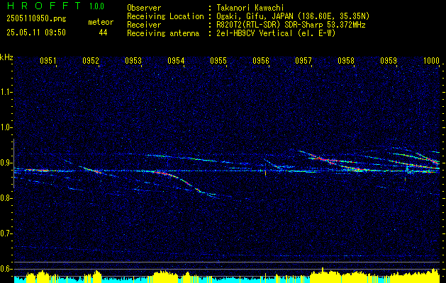Image resolution: width=446 pixels, height=283 pixels.
Task: Click the Receiving Location label
Action: point(165,16)
